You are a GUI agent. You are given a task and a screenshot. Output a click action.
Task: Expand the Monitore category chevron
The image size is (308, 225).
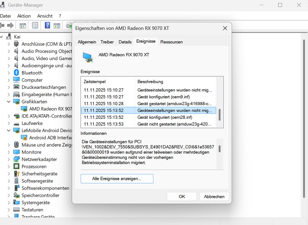coord(9,152)
